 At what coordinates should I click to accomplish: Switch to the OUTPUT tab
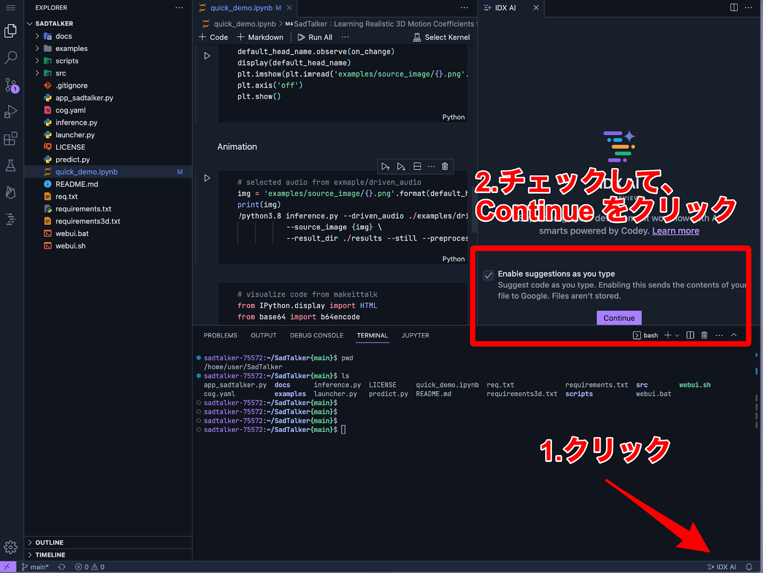pyautogui.click(x=264, y=335)
